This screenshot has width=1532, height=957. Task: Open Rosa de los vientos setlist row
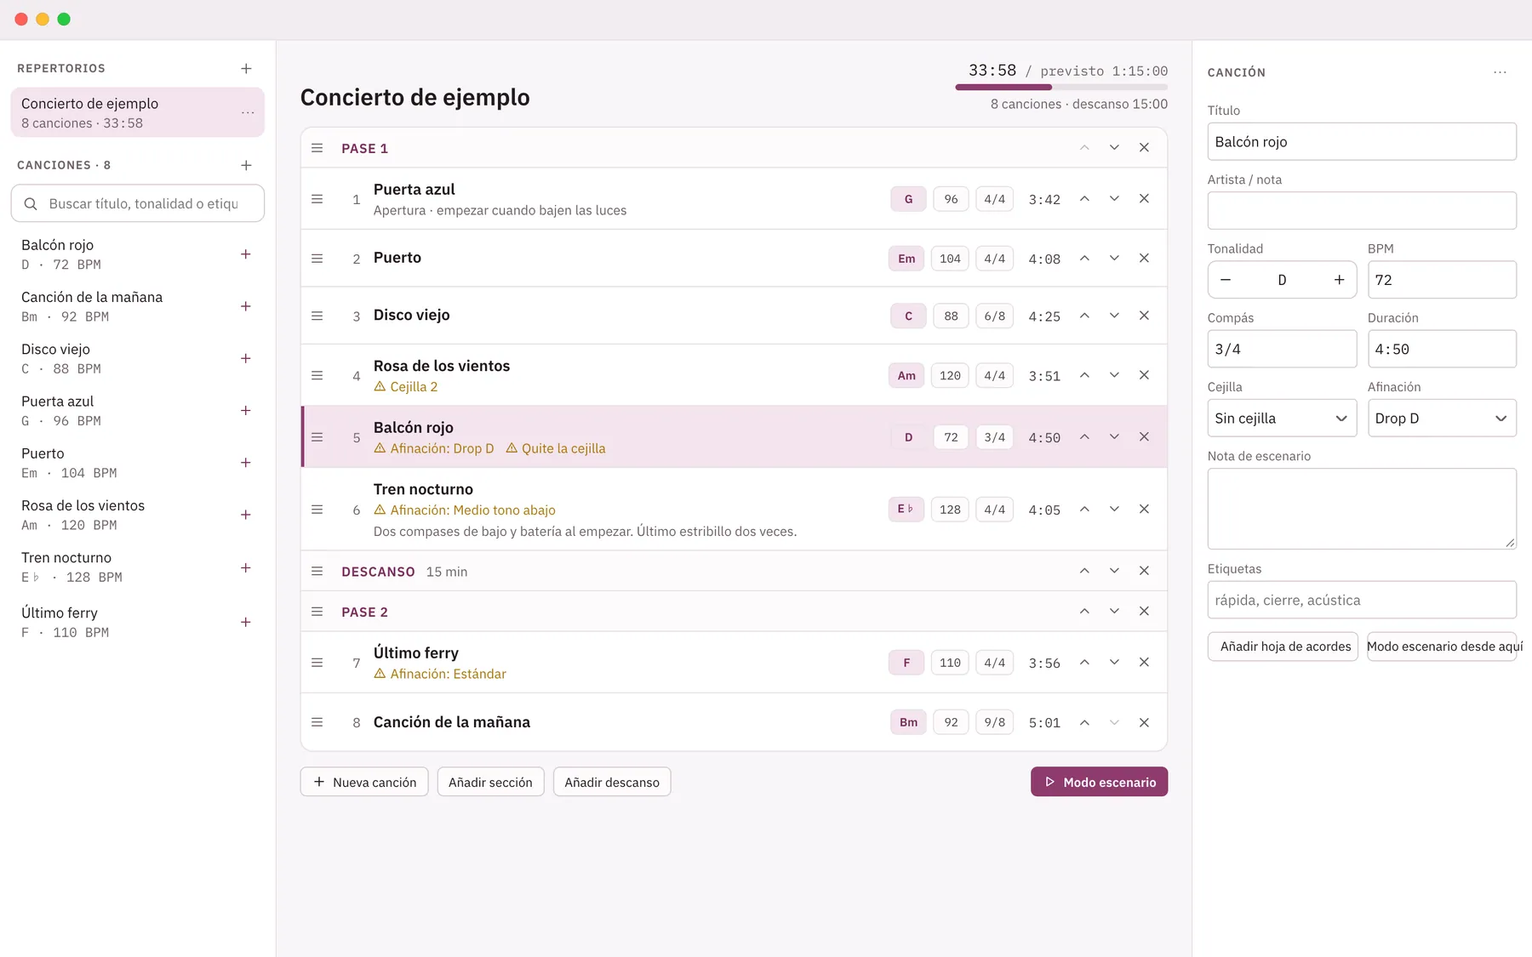point(734,375)
